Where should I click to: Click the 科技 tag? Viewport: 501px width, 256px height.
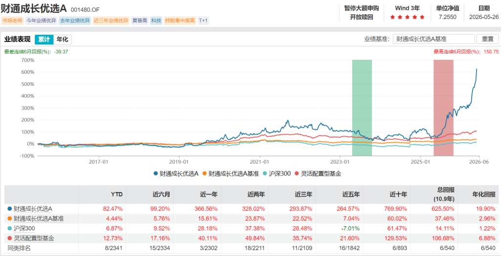pos(156,21)
